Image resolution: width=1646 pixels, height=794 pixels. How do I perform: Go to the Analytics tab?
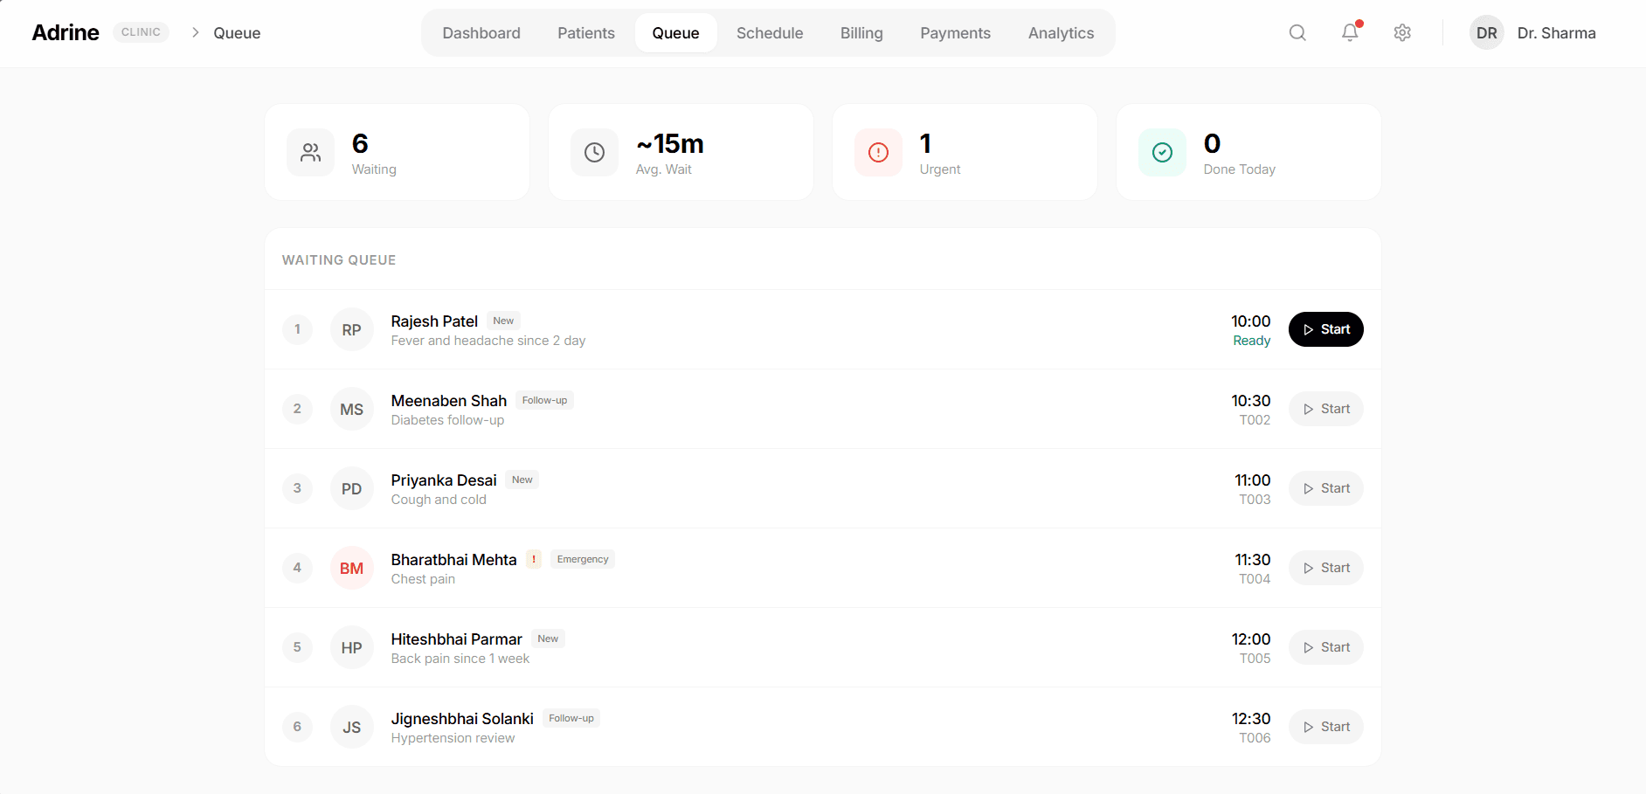[x=1061, y=33]
